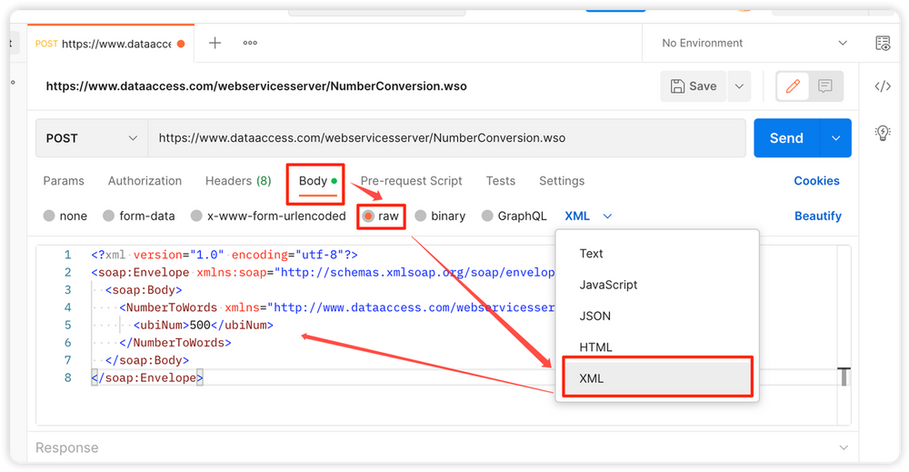Click the Save button
The image size is (909, 472).
(x=694, y=86)
